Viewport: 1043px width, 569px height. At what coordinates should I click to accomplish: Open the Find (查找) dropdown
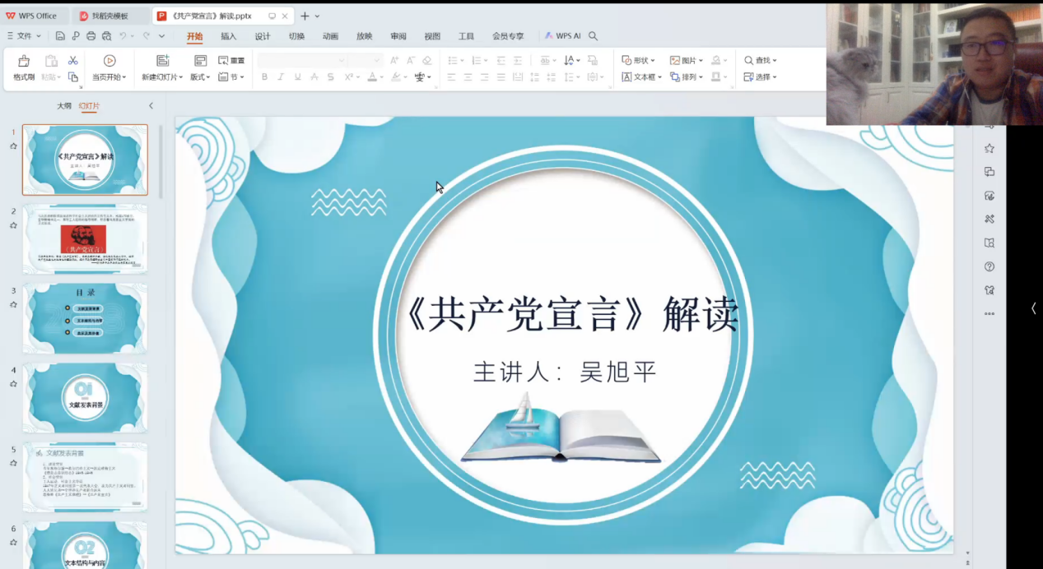761,61
